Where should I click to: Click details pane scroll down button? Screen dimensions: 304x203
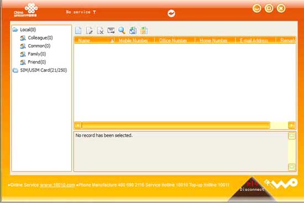[x=292, y=167]
